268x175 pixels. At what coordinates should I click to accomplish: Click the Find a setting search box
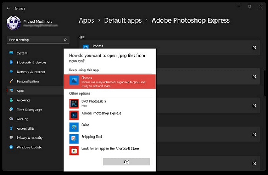pos(38,40)
